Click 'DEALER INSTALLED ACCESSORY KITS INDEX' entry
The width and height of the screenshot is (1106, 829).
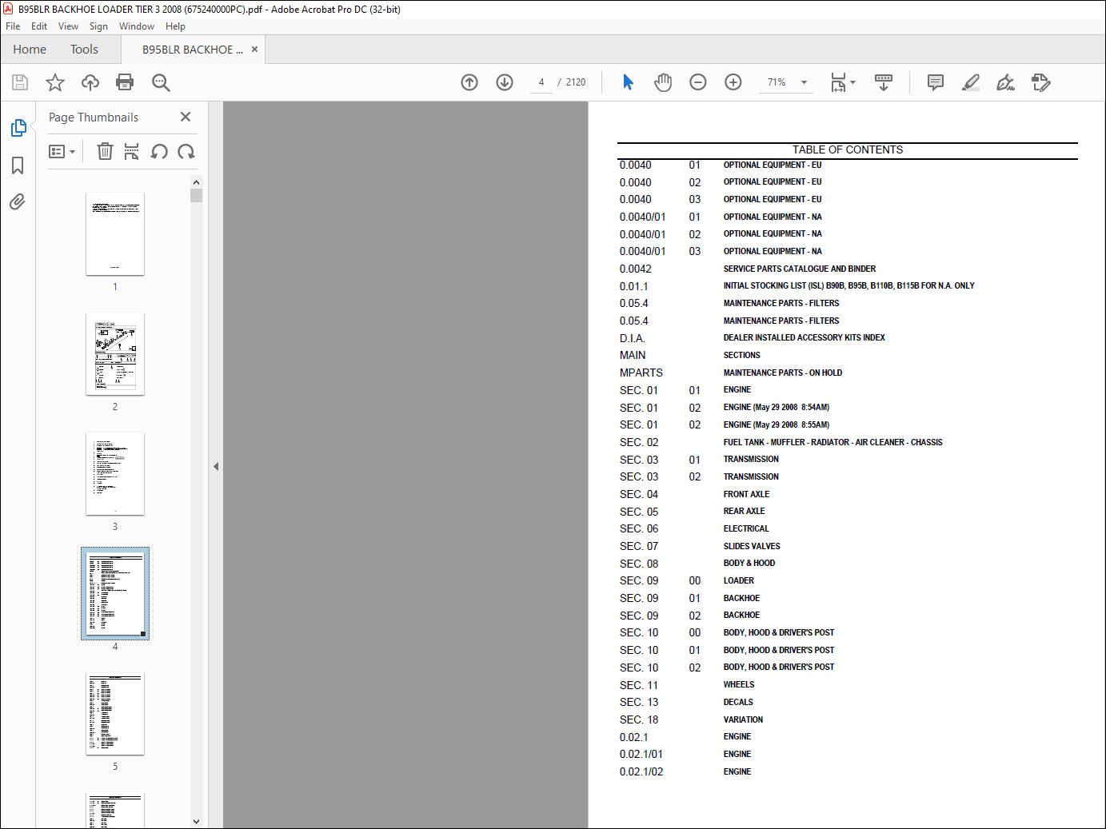[804, 338]
